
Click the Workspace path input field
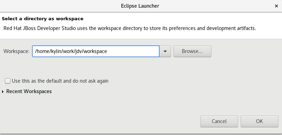coord(96,51)
